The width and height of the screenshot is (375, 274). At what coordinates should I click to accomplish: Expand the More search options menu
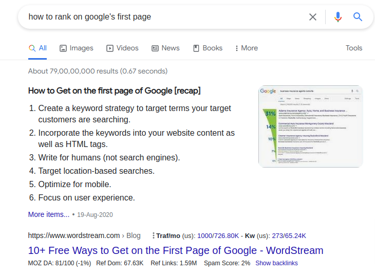tap(247, 48)
